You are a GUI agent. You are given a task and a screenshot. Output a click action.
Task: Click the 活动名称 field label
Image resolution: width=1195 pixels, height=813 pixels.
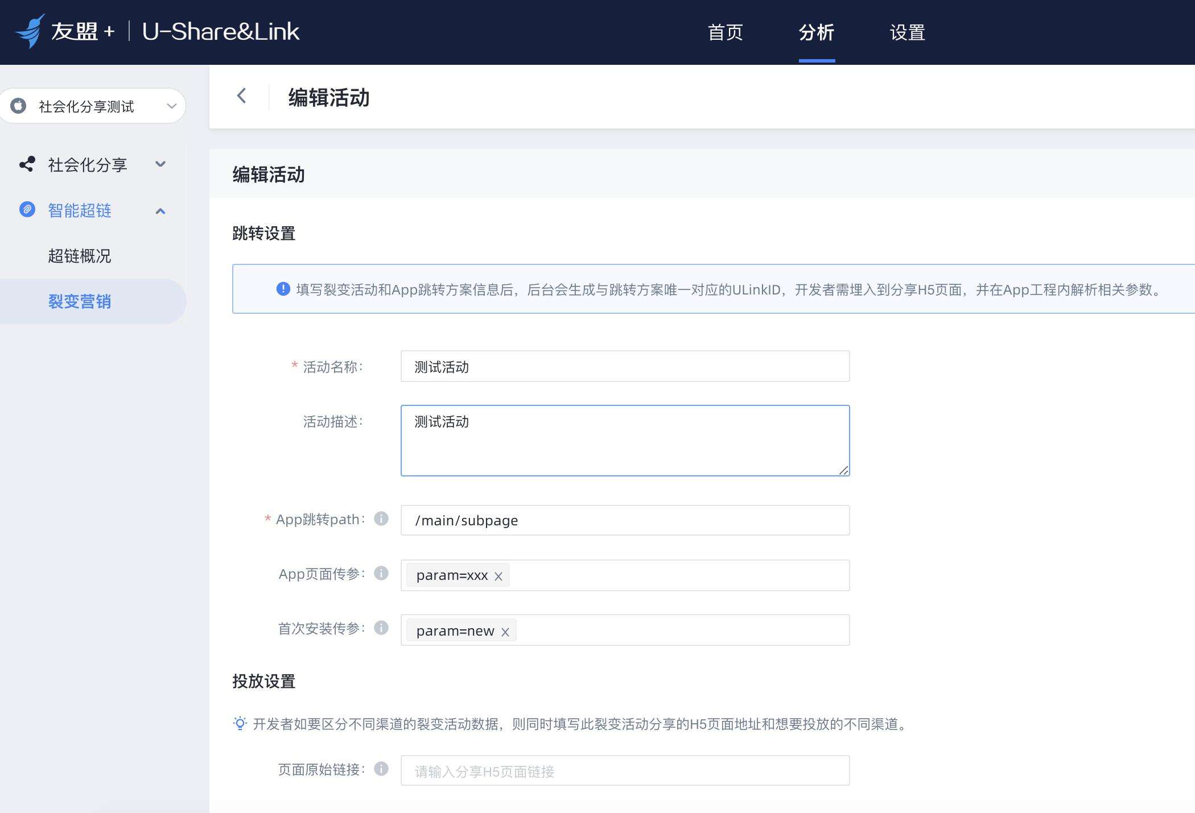[332, 367]
